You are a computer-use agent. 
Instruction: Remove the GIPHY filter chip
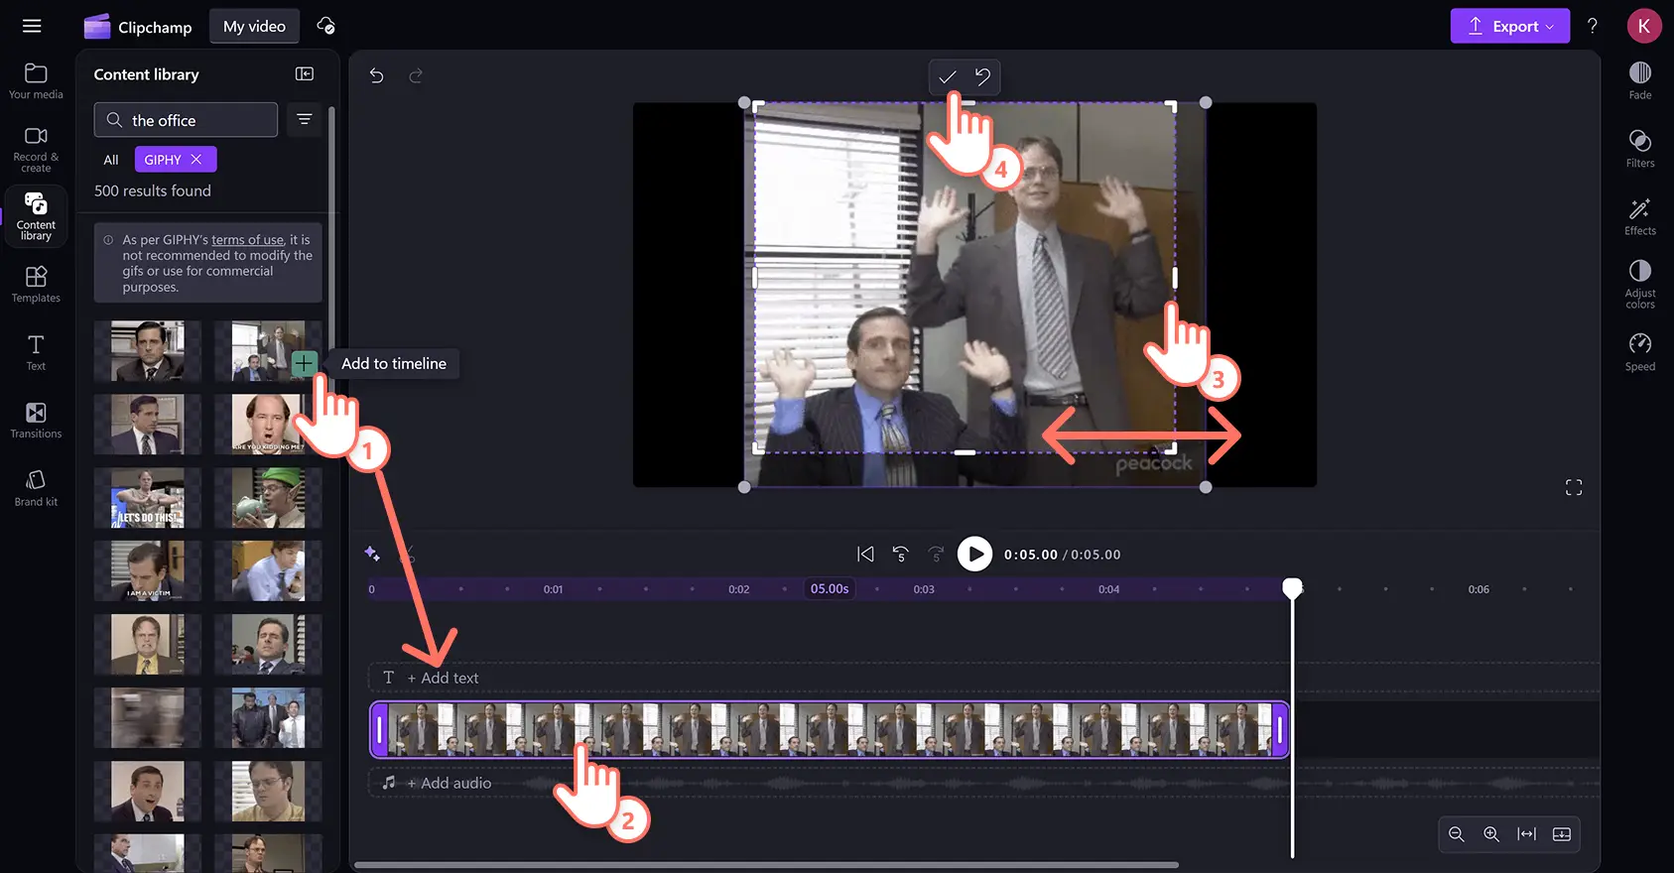pyautogui.click(x=196, y=160)
